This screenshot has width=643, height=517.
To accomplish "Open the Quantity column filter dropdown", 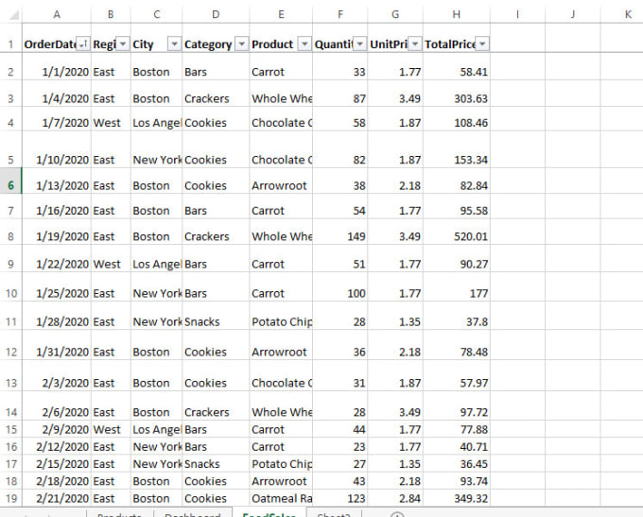I will tap(360, 43).
